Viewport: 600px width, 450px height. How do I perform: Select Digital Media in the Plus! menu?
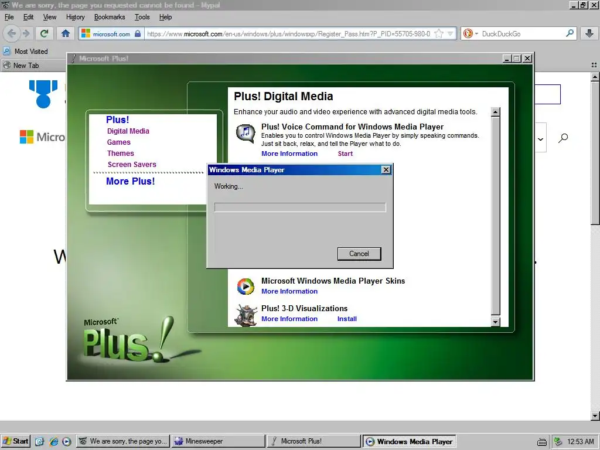coord(128,131)
